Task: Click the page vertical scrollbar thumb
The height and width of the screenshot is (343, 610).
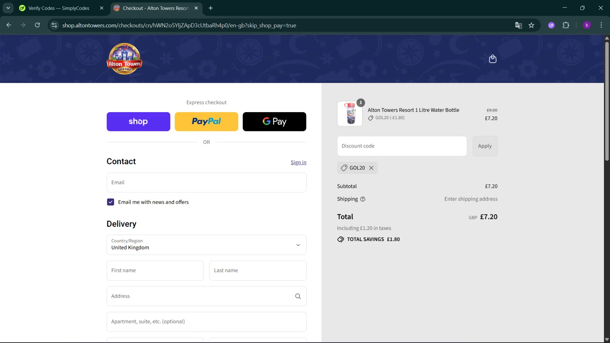Action: click(x=607, y=101)
